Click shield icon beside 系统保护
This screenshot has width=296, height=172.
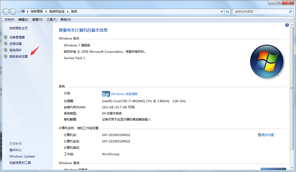coord(6,50)
